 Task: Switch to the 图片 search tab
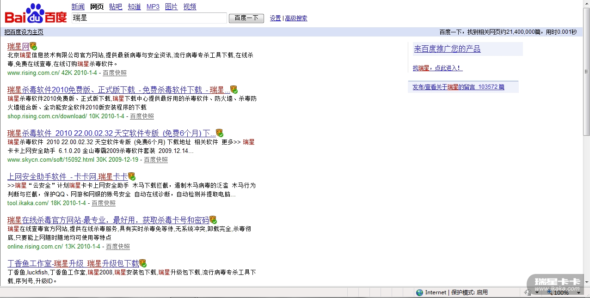click(x=171, y=6)
